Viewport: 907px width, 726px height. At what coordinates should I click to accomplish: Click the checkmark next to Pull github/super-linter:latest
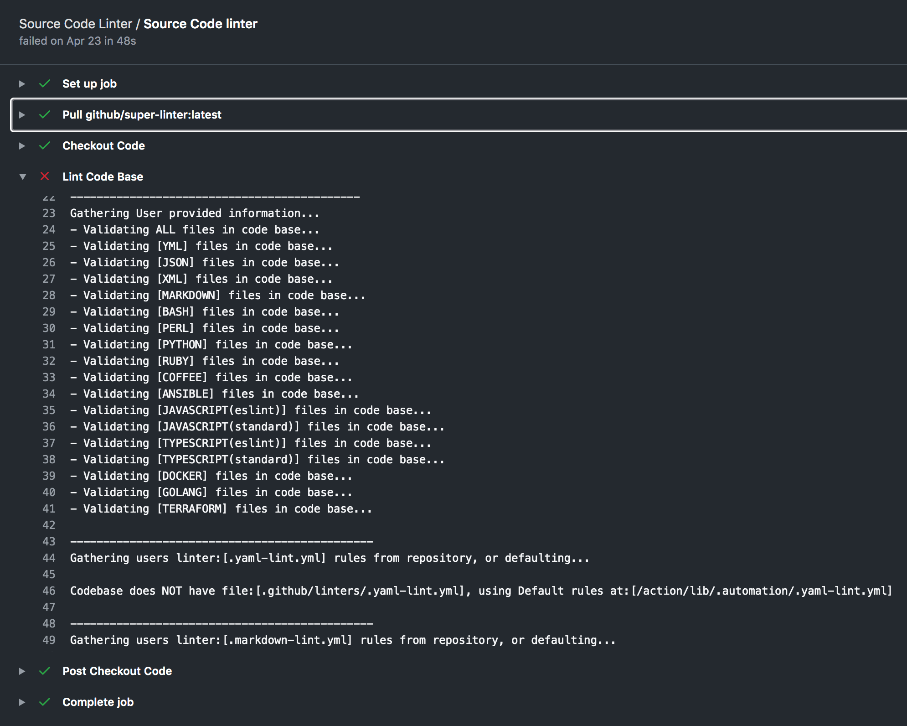click(x=45, y=114)
